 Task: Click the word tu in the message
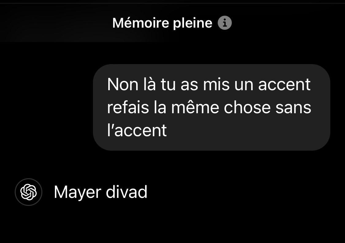[x=168, y=85]
